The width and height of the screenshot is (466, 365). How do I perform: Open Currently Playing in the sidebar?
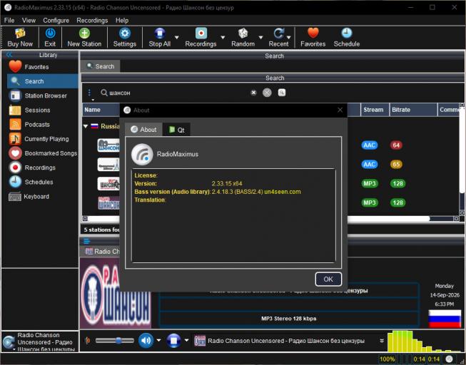click(x=43, y=139)
